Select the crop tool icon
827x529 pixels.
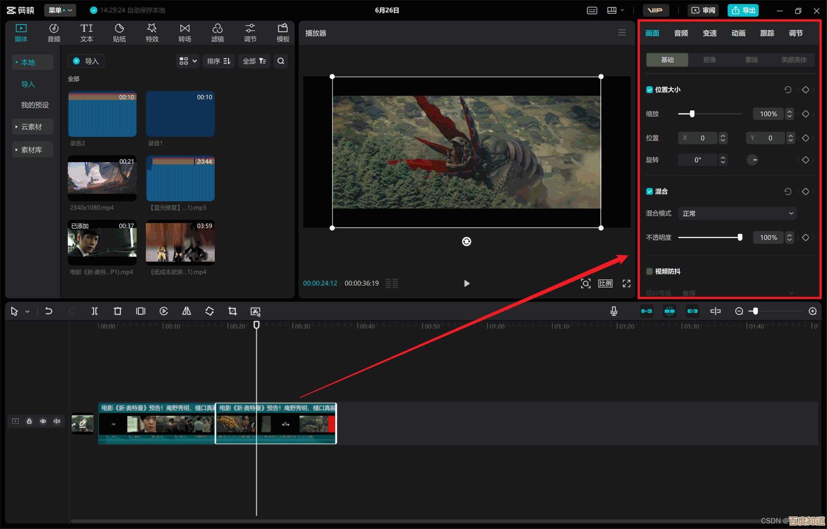tap(232, 311)
